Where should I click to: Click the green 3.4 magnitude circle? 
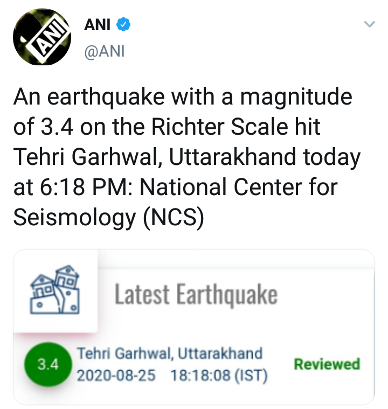47,365
